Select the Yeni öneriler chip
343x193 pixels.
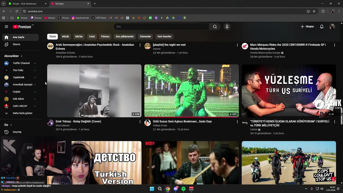pos(164,36)
